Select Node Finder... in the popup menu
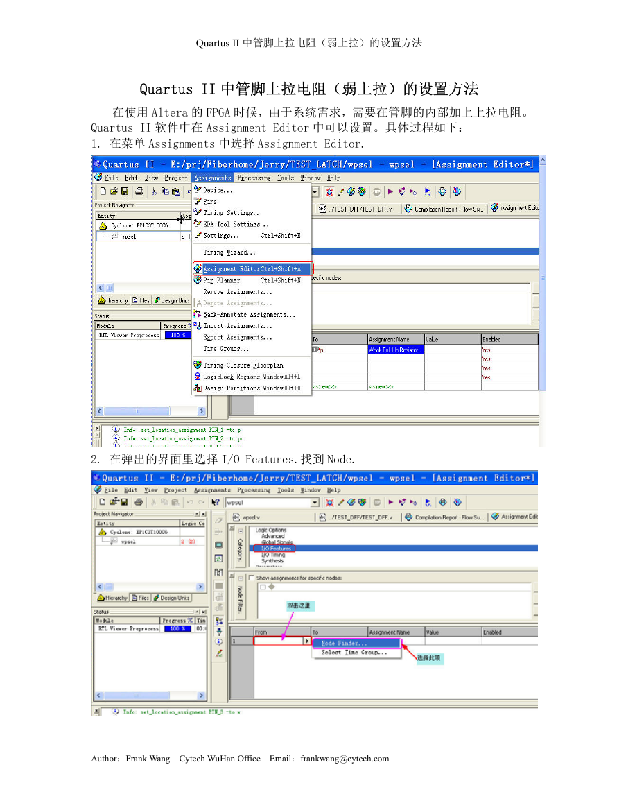This screenshot has width=619, height=801. pyautogui.click(x=356, y=643)
